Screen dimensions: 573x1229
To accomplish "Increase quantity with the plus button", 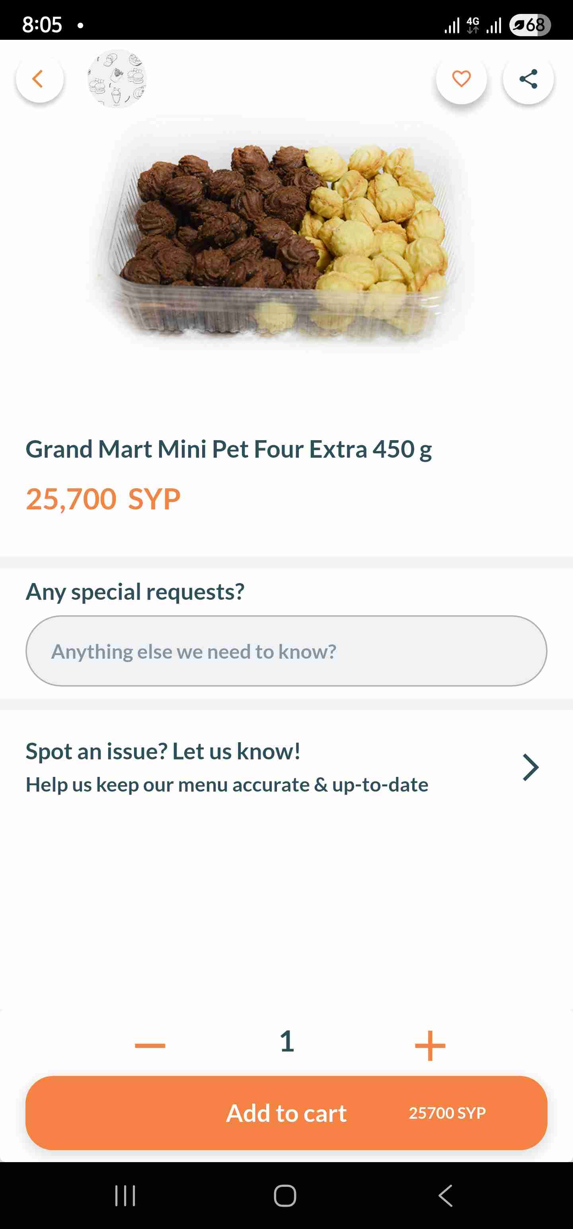I will (x=430, y=1045).
